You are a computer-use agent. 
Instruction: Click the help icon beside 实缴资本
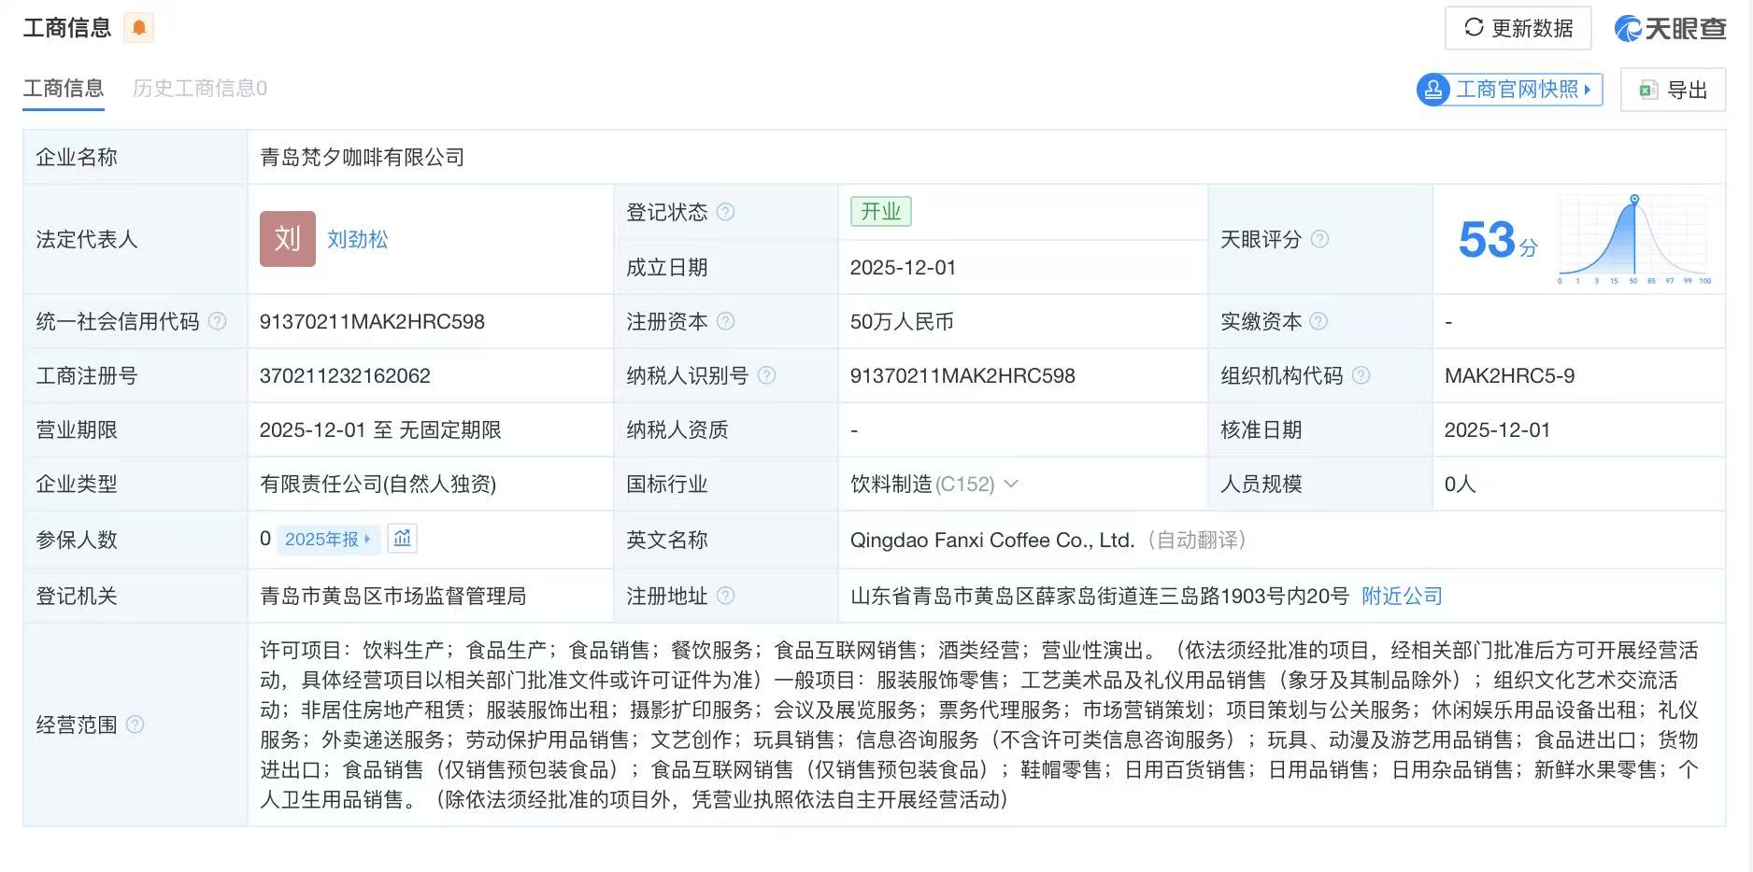pyautogui.click(x=1318, y=321)
